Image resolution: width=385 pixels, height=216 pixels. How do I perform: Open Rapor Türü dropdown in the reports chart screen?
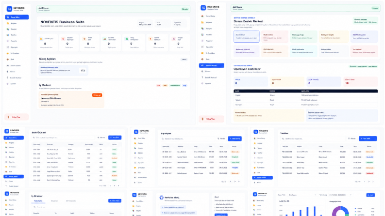pyautogui.click(x=302, y=195)
